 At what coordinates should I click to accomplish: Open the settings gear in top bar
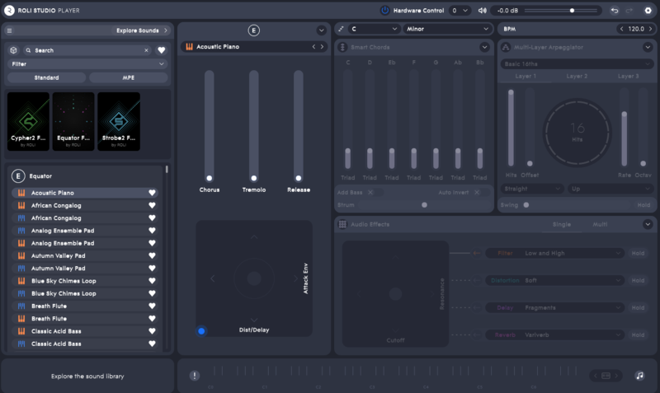point(648,11)
